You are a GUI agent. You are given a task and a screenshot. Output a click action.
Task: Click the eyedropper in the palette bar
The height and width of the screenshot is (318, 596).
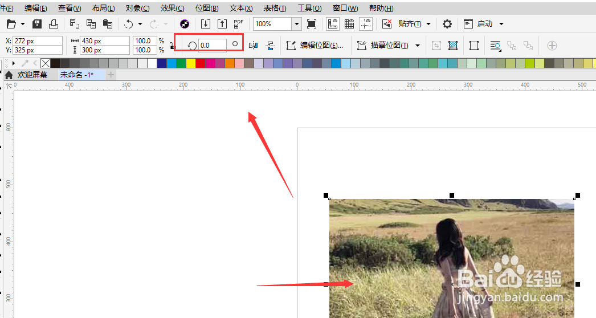coord(25,63)
